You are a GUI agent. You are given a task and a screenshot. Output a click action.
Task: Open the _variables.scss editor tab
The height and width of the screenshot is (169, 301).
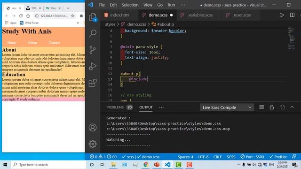coord(199,15)
